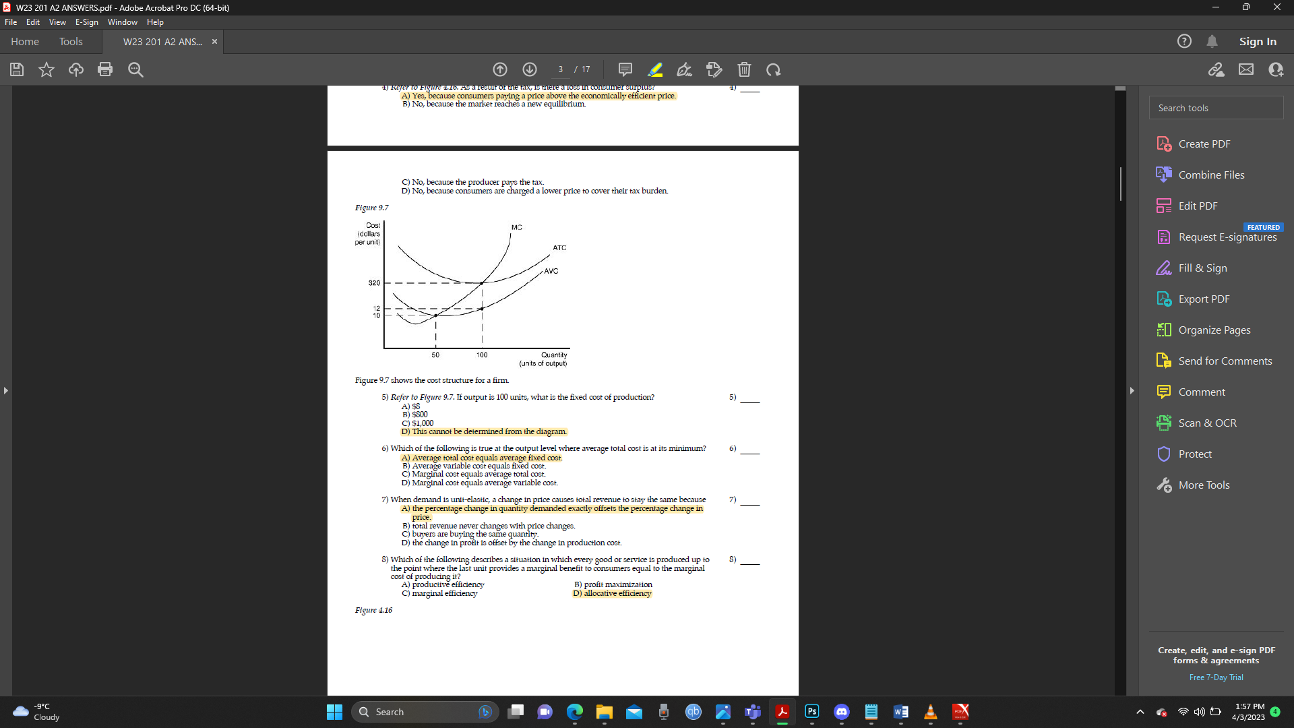Open the Protect tool
Image resolution: width=1294 pixels, height=728 pixels.
tap(1194, 454)
